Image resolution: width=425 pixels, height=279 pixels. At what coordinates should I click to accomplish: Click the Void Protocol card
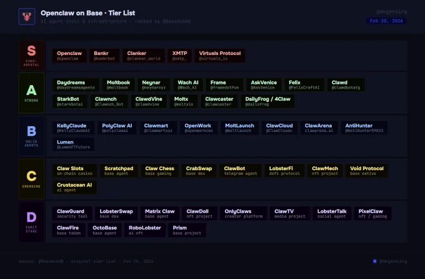click(367, 170)
